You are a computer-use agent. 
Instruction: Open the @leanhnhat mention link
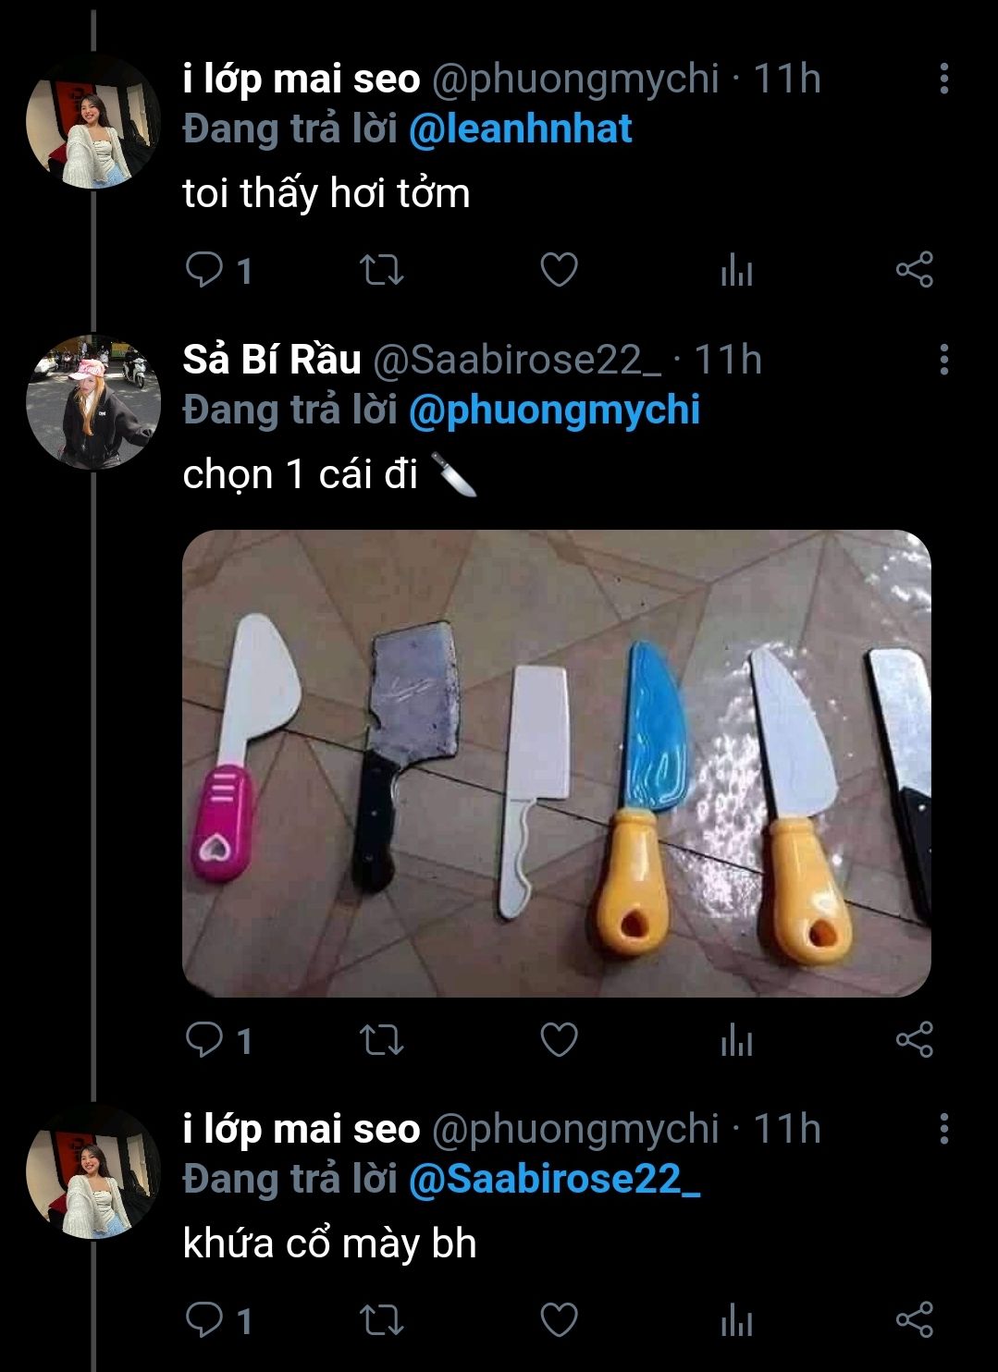pyautogui.click(x=520, y=129)
